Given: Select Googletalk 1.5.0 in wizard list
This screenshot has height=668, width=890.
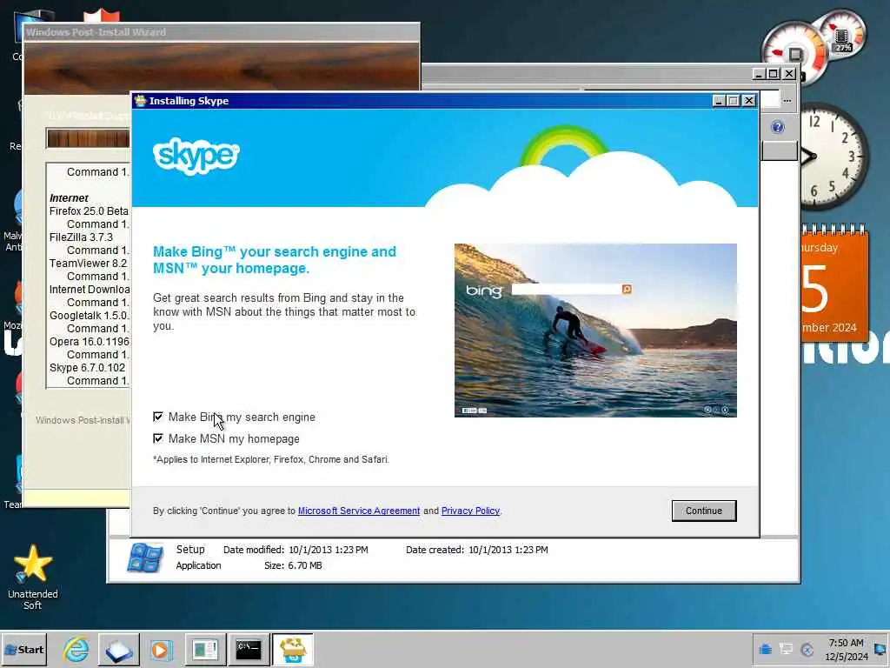Looking at the screenshot, I should (x=90, y=316).
